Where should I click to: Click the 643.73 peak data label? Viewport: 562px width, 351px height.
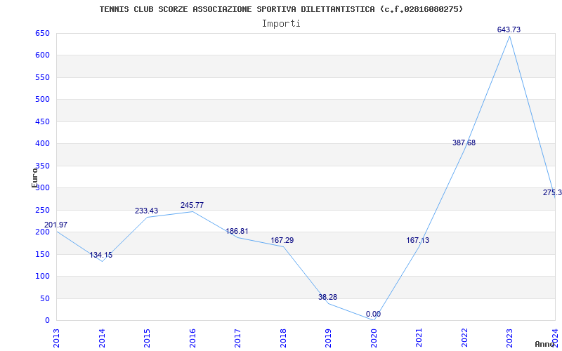tap(509, 29)
